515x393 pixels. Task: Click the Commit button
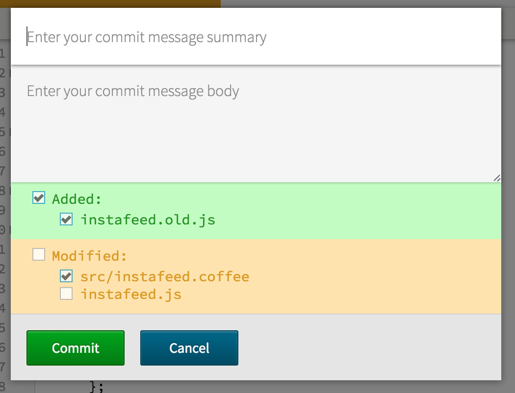75,348
